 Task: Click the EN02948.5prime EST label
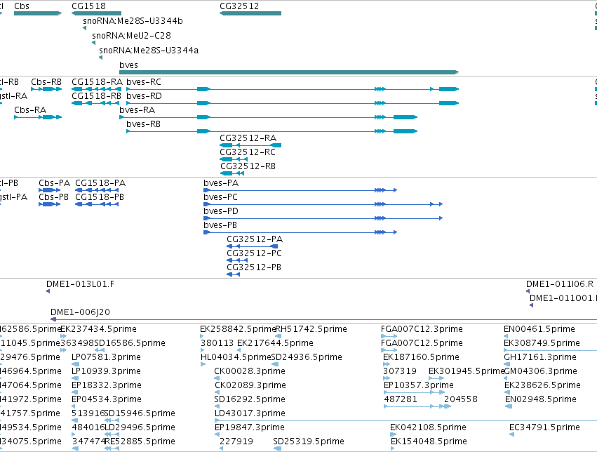click(541, 399)
